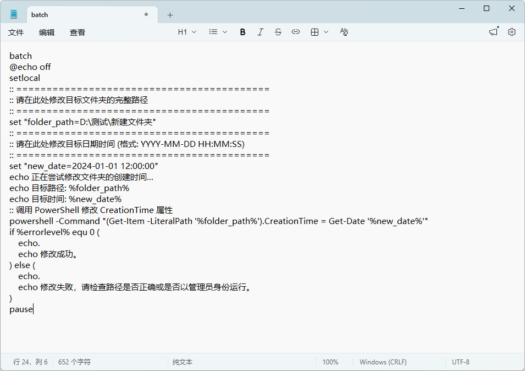Expand the table options dropdown arrow
The width and height of the screenshot is (525, 371).
click(x=326, y=32)
